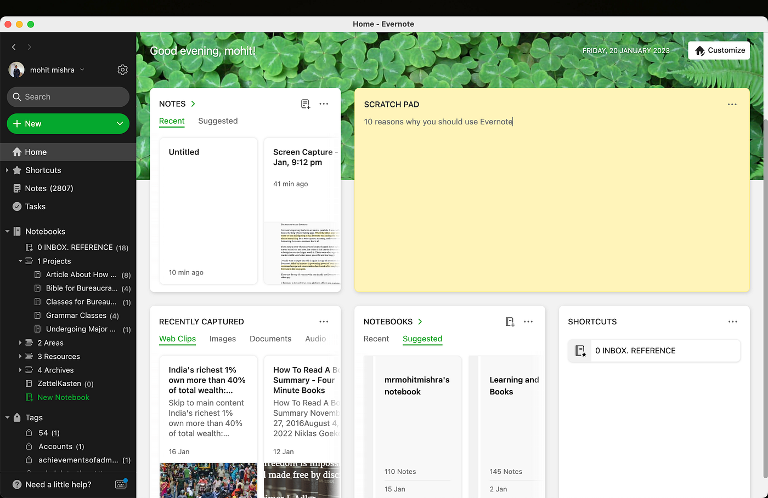Collapse the 1 Projects notebook stack
768x498 pixels.
tap(20, 261)
